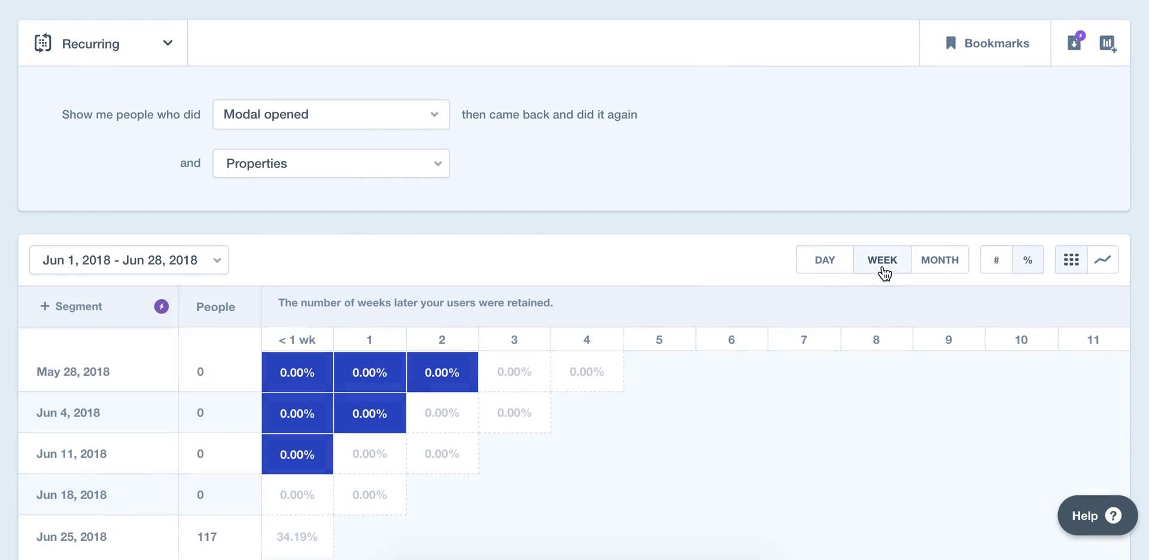Click the Help question mark icon

coord(1113,516)
